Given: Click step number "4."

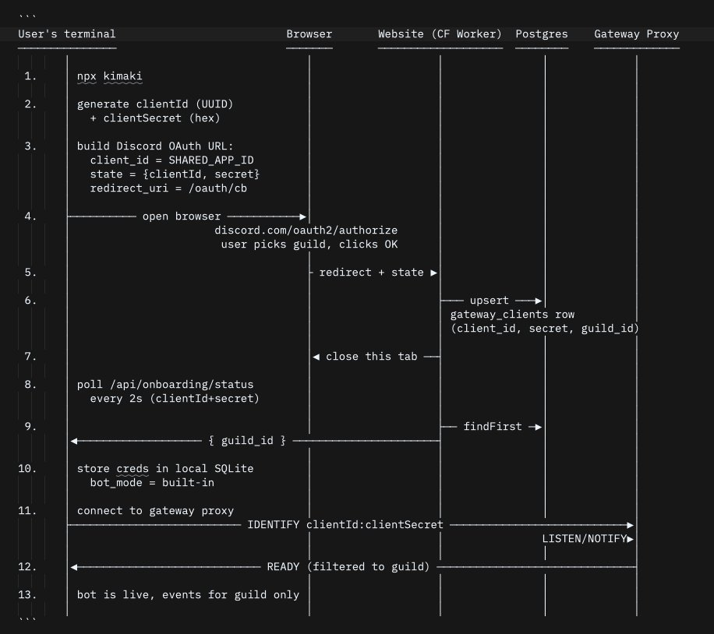Looking at the screenshot, I should point(30,217).
